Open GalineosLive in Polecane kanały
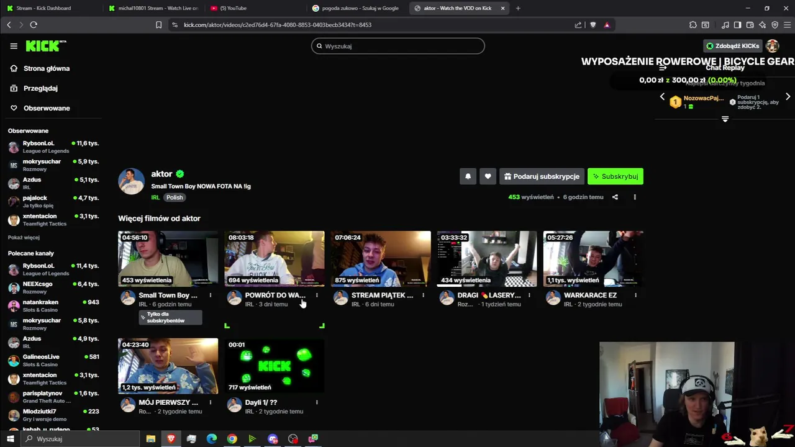795x447 pixels. coord(53,360)
